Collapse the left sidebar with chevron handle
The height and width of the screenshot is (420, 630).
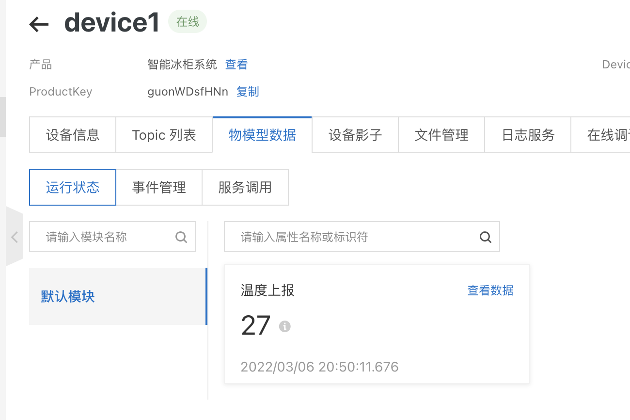click(15, 237)
